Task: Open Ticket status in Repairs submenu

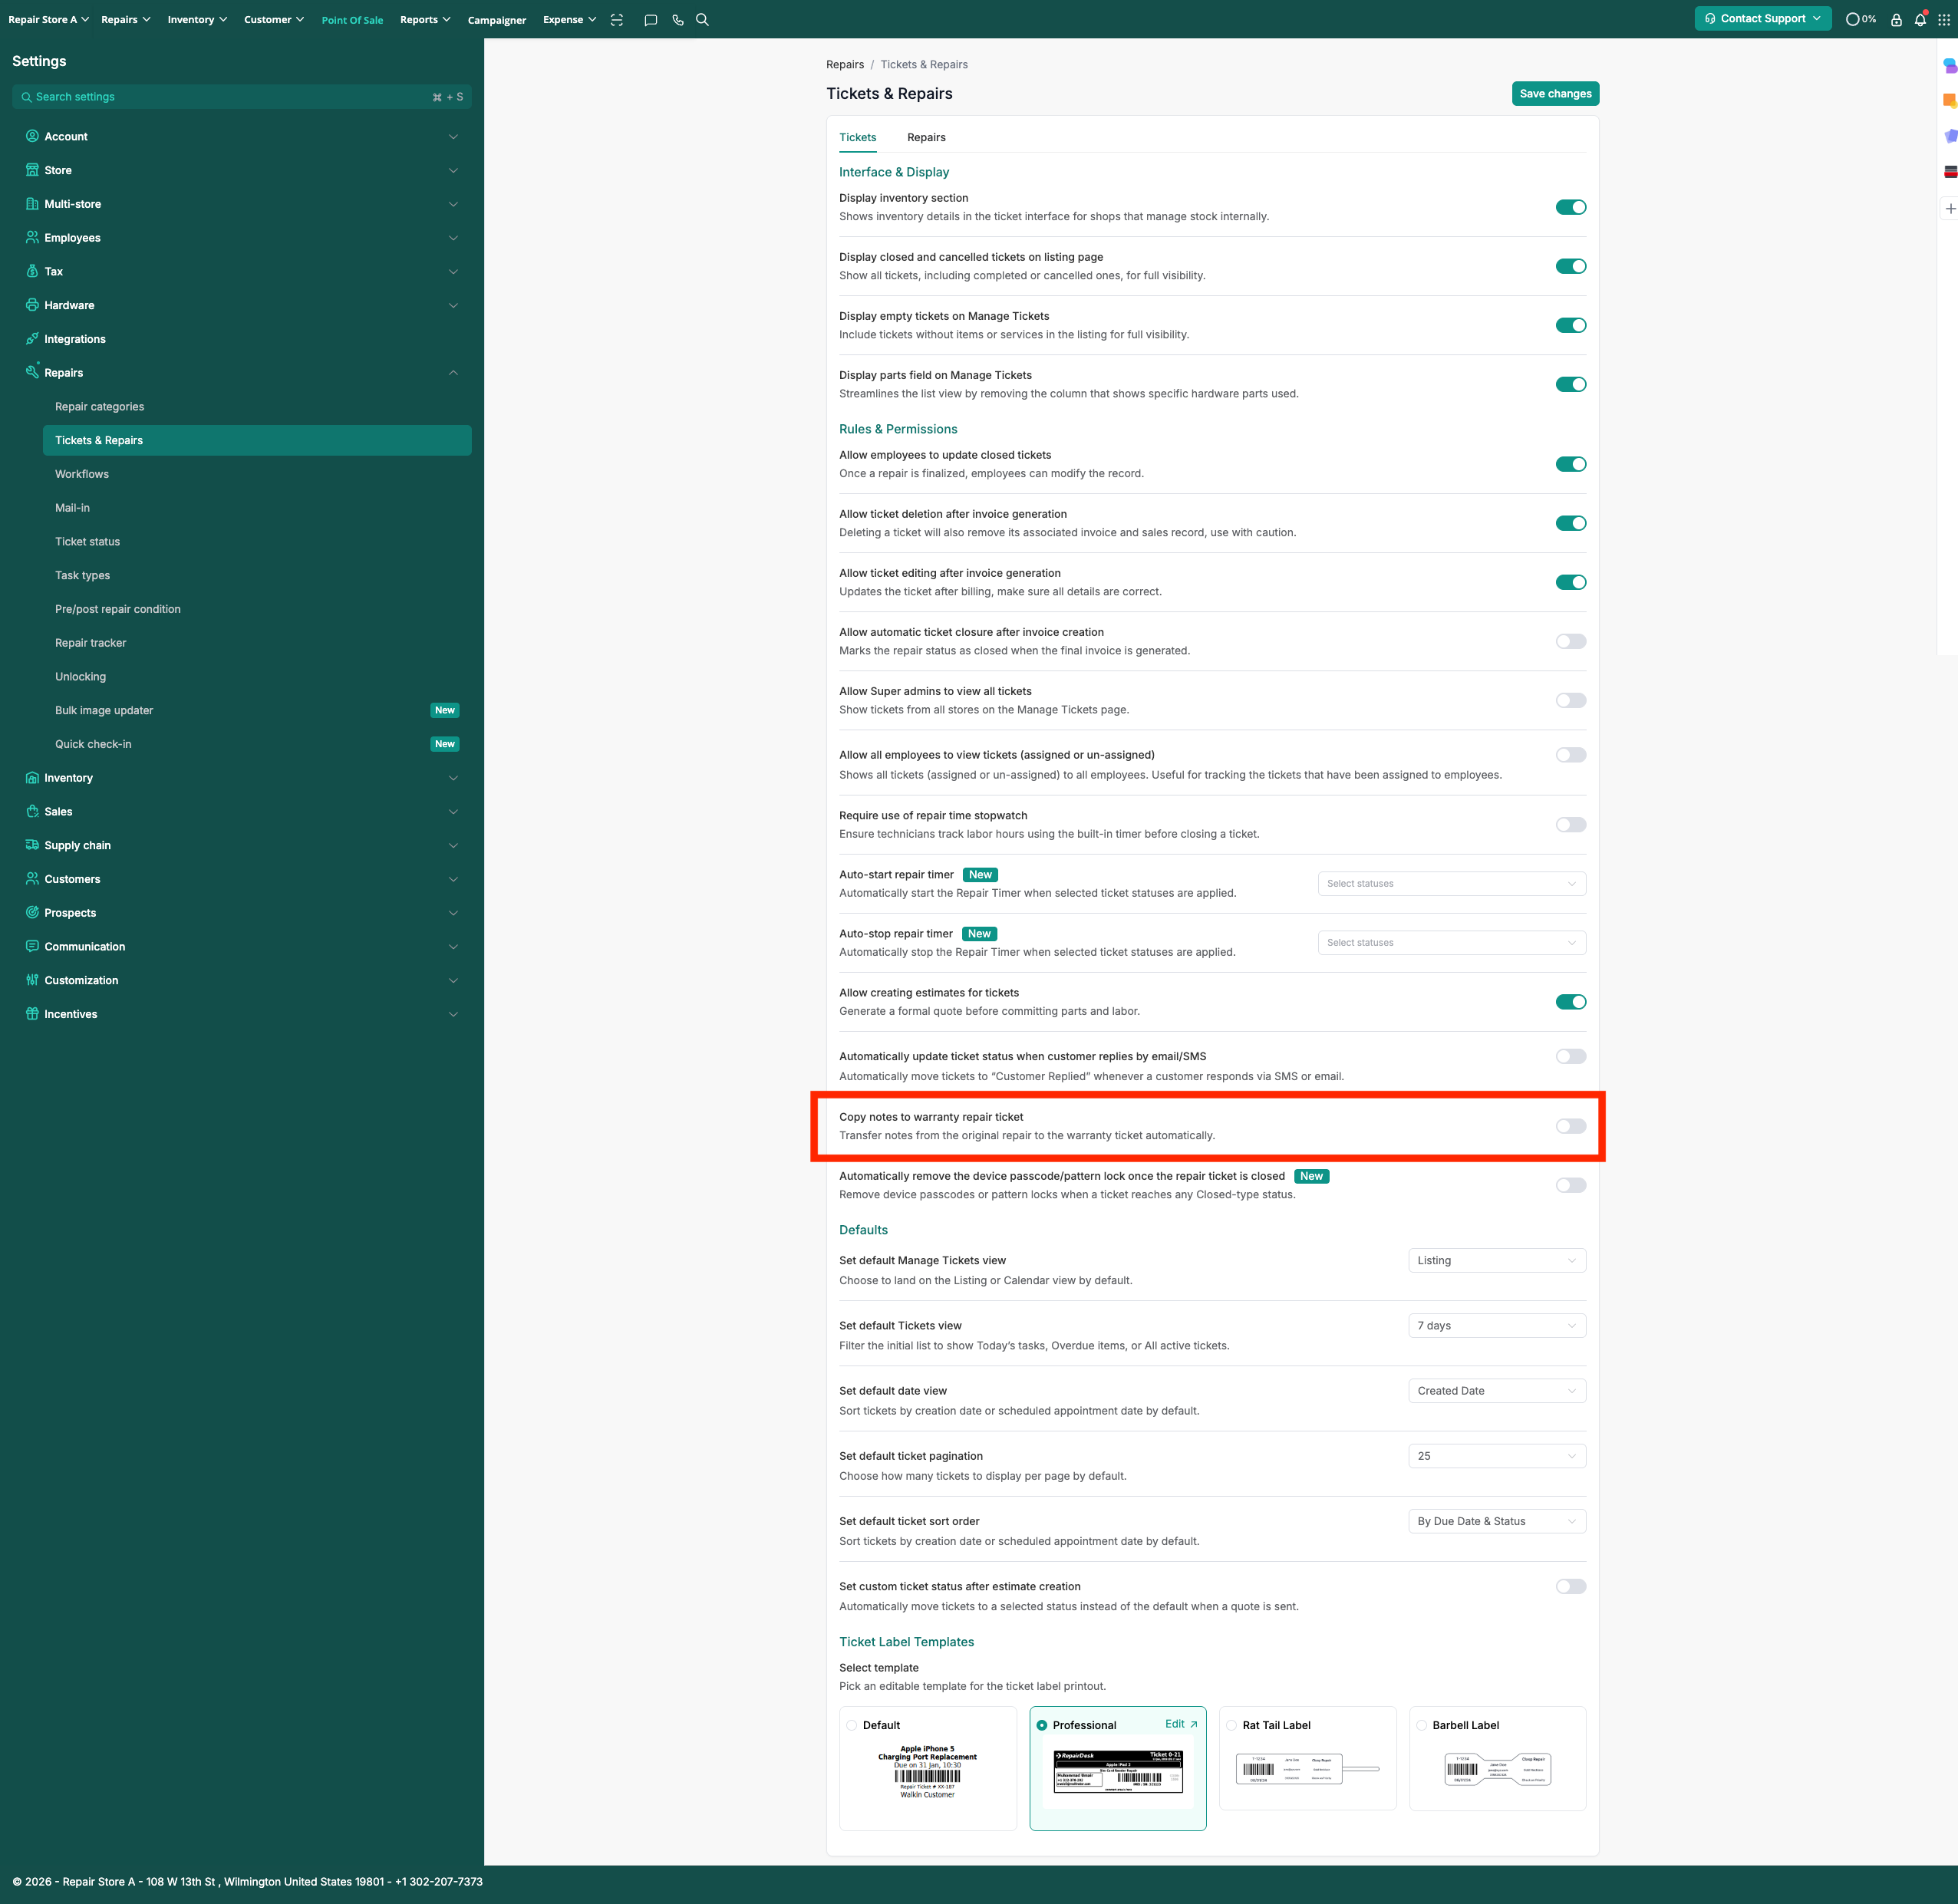Action: [87, 542]
